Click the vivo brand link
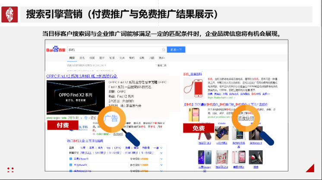The height and width of the screenshot is (180, 322). pyautogui.click(x=108, y=148)
